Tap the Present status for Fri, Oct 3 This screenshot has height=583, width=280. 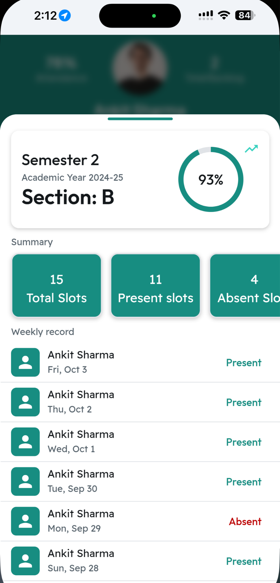click(x=244, y=362)
